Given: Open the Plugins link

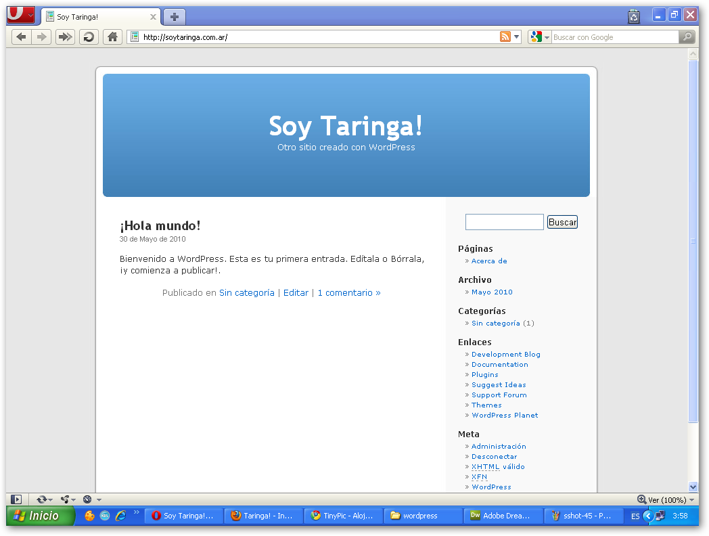Looking at the screenshot, I should point(484,375).
